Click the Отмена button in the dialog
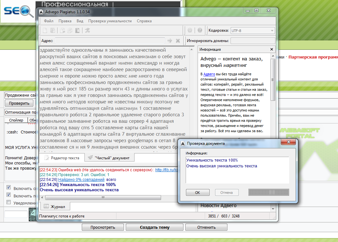This screenshot has height=242, width=338. coord(226,193)
